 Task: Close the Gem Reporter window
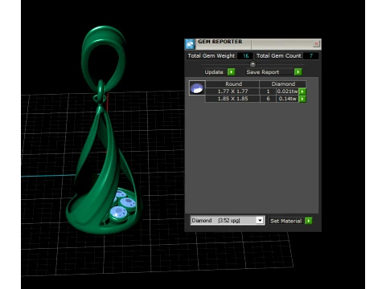click(316, 43)
